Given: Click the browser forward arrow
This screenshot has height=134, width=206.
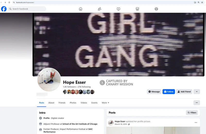Looking at the screenshot, I should click(x=5, y=2).
